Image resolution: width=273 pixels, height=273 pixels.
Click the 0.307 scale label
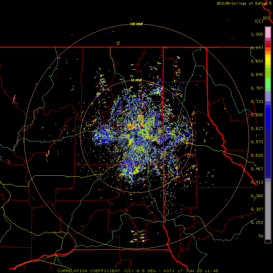click(x=257, y=209)
